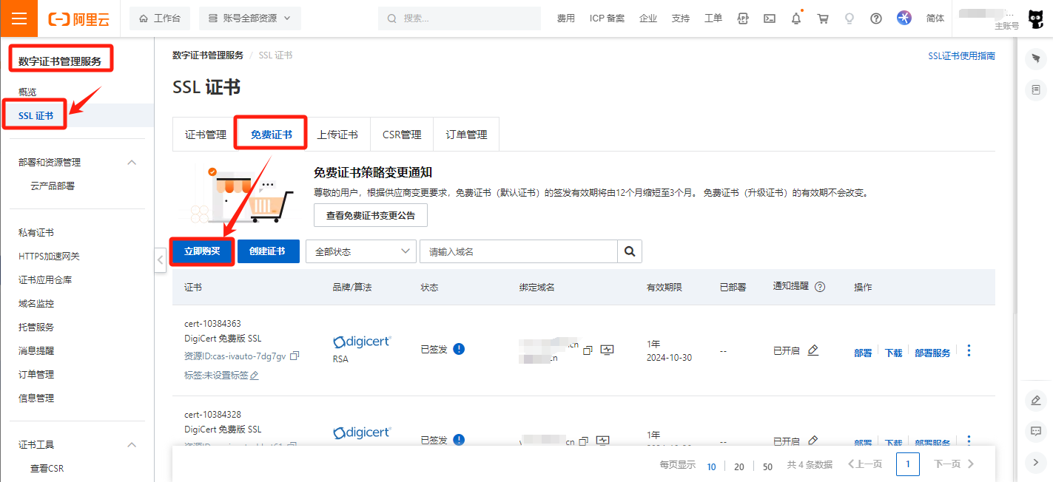Click the domain name search input field

pos(518,251)
